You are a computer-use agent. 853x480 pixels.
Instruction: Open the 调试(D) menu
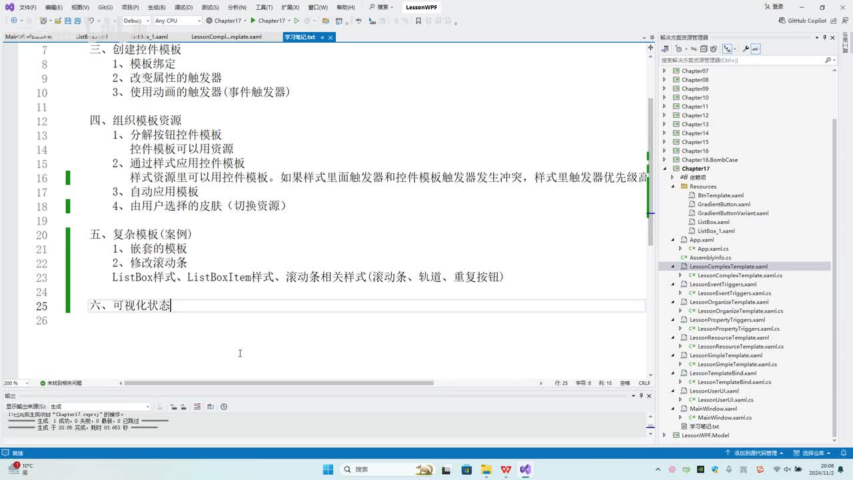pos(183,7)
